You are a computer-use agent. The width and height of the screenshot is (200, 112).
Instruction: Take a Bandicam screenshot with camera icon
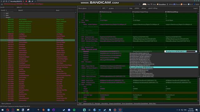[x=29, y=1]
